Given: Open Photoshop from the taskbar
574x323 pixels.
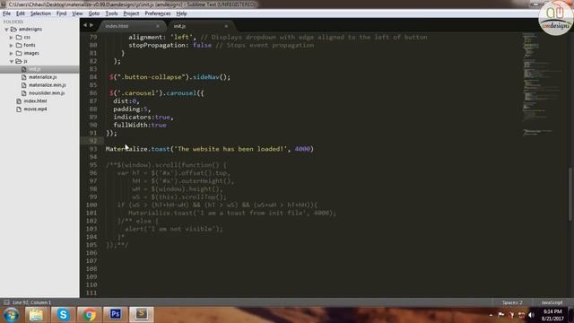Looking at the screenshot, I should (116, 315).
